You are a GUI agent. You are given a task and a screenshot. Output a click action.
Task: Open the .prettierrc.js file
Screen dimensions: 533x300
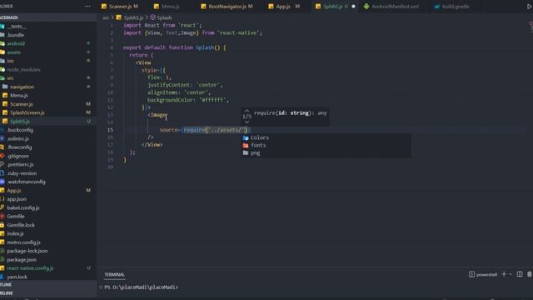tap(20, 164)
